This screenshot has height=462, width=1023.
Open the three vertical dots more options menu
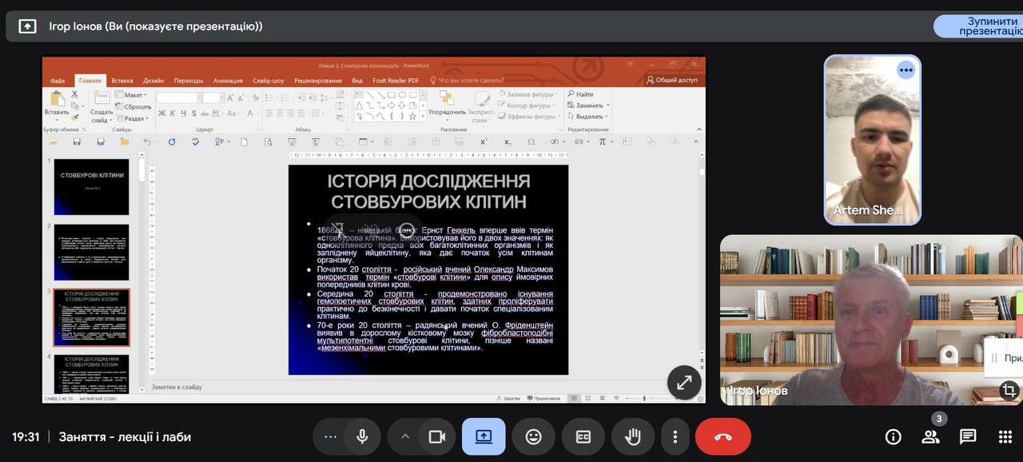675,436
